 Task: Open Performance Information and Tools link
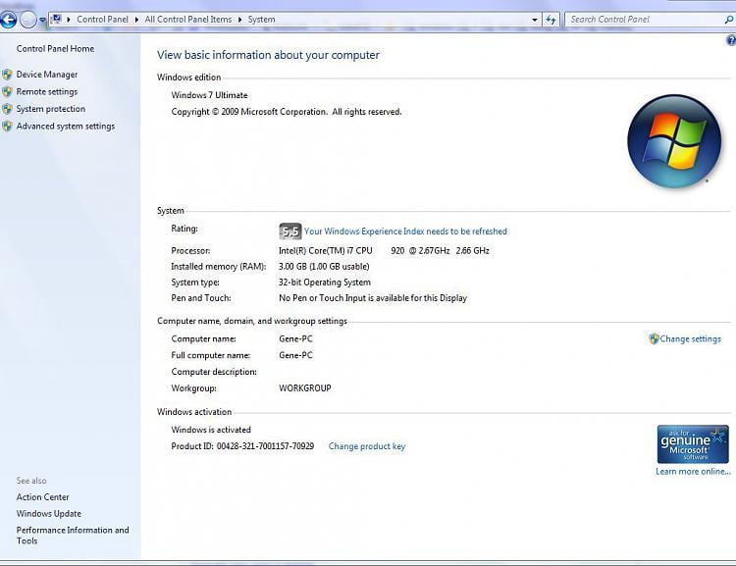pos(73,535)
